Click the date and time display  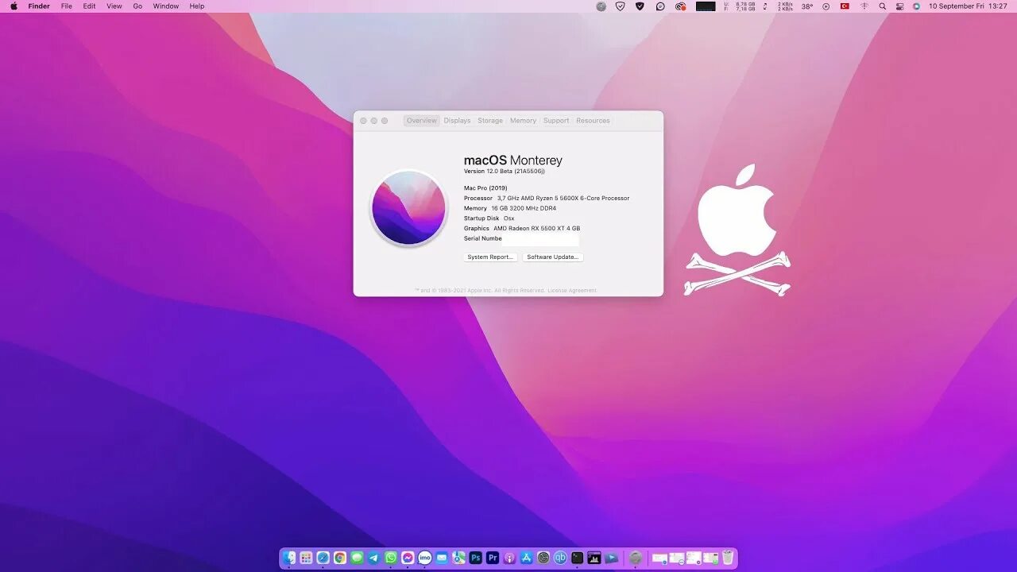pos(968,6)
